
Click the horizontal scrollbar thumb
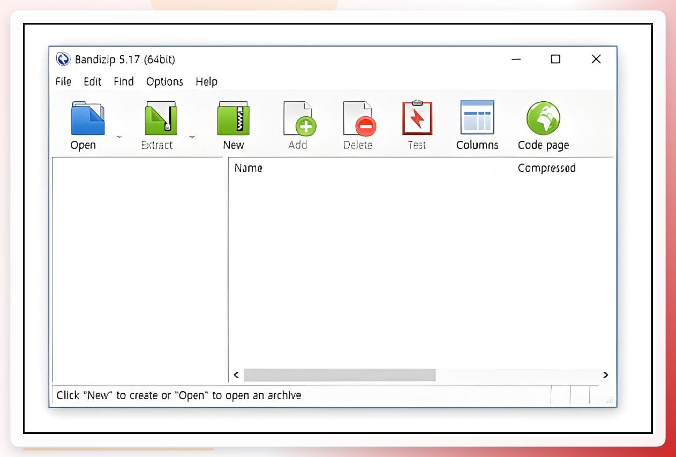pos(340,375)
